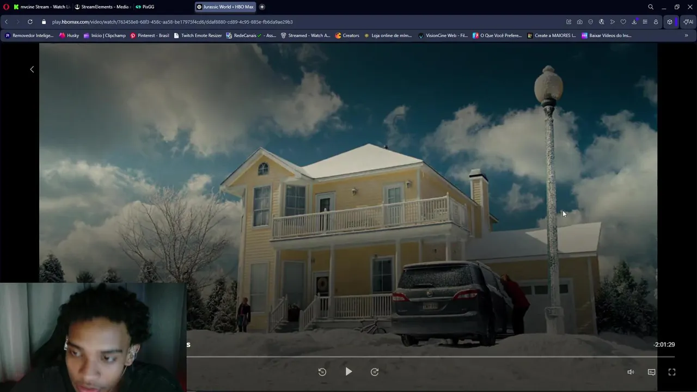This screenshot has height=392, width=697.
Task: Go back to the previous page
Action: 6,22
